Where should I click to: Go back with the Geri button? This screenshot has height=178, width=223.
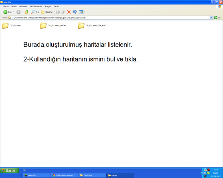(7, 12)
